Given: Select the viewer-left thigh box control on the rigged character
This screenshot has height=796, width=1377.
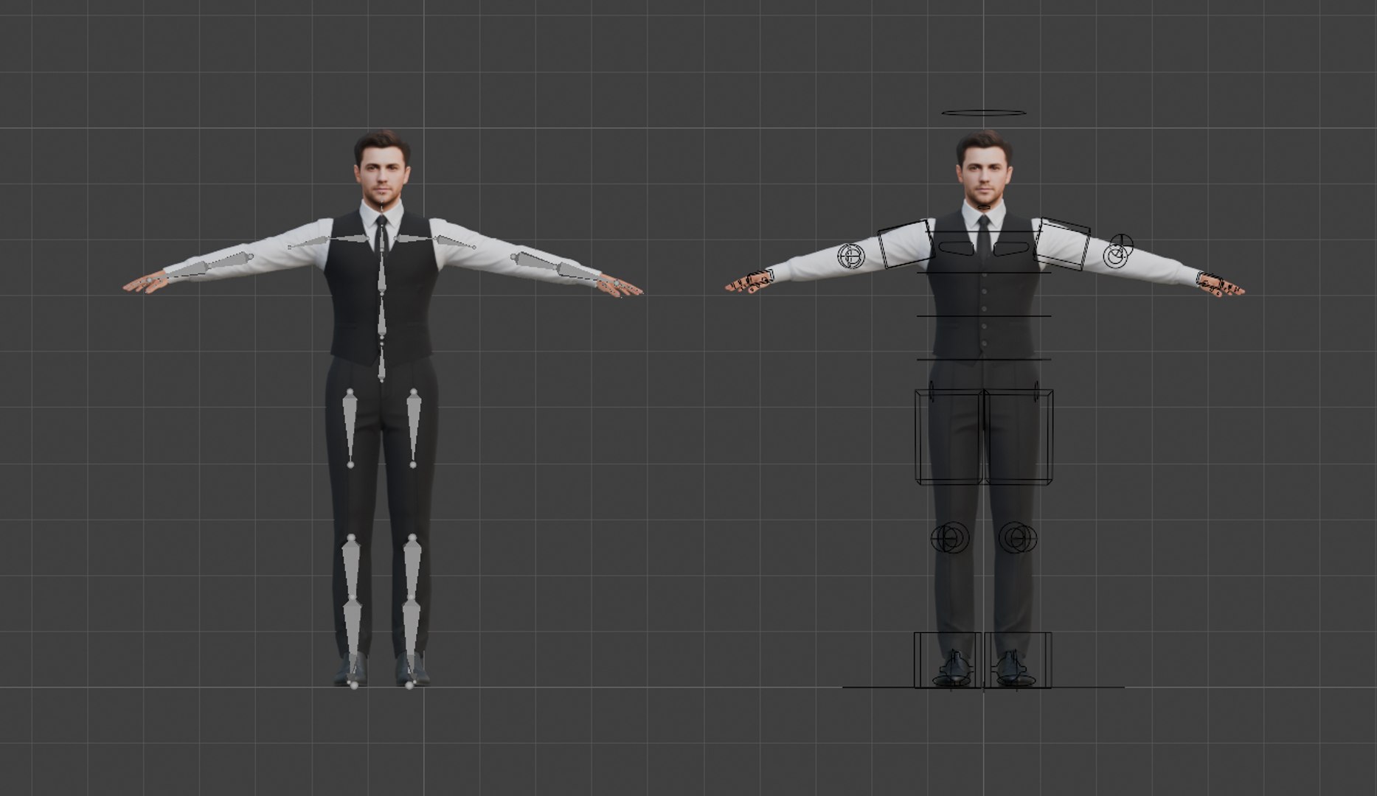Looking at the screenshot, I should click(949, 436).
